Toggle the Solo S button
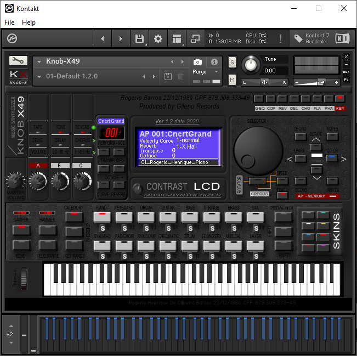Screen dimensions: 357x356 (x=232, y=62)
